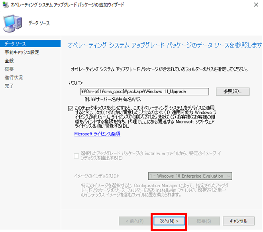Click the Configuration Manager description paragraph
This screenshot has height=232, width=263.
(x=154, y=190)
